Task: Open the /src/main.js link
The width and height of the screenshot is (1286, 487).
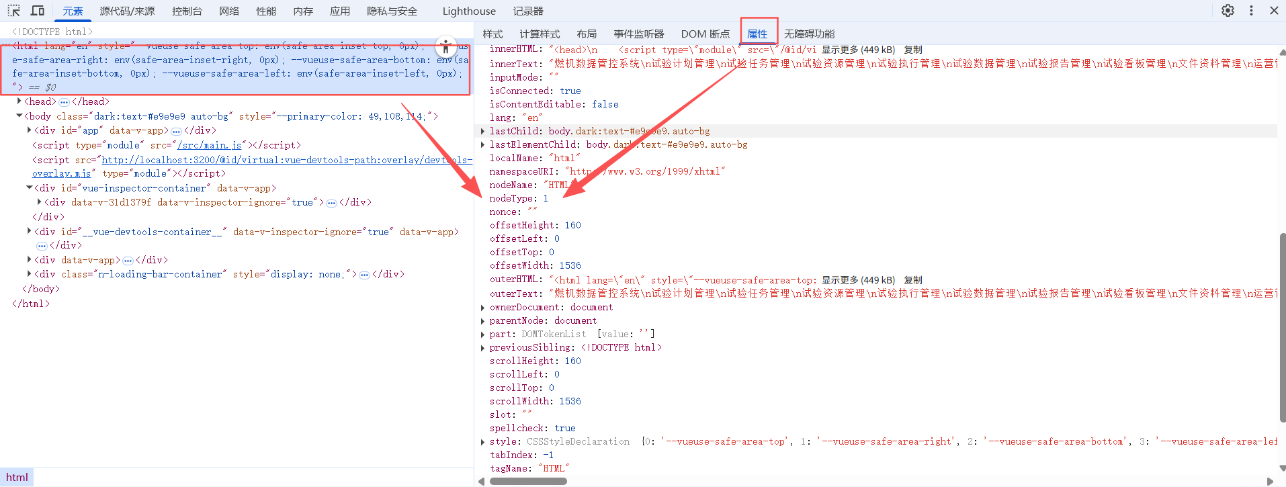Action: (210, 145)
